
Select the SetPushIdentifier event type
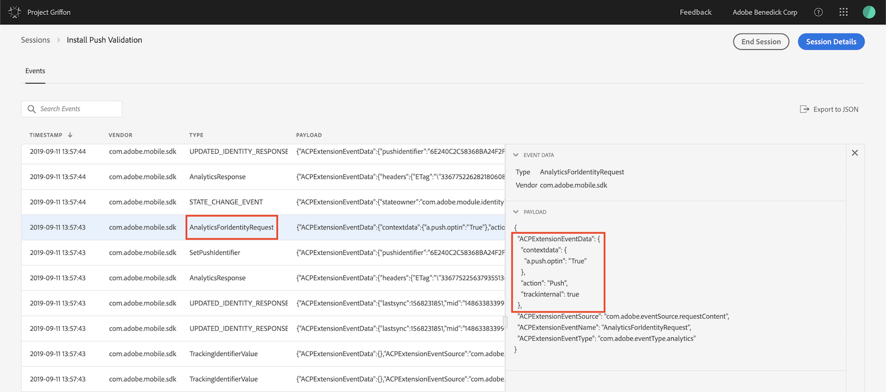[x=215, y=253]
